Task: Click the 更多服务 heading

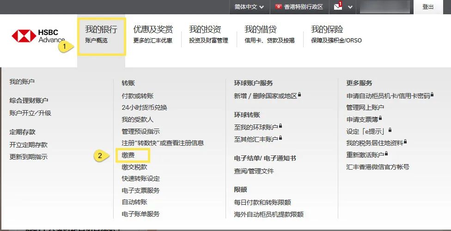Action: point(359,83)
